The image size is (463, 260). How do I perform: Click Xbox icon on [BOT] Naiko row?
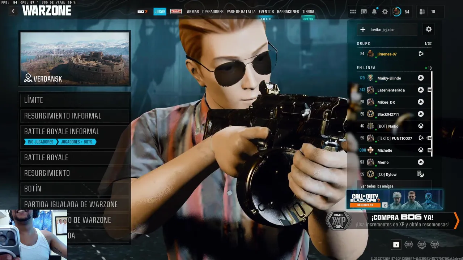[421, 126]
